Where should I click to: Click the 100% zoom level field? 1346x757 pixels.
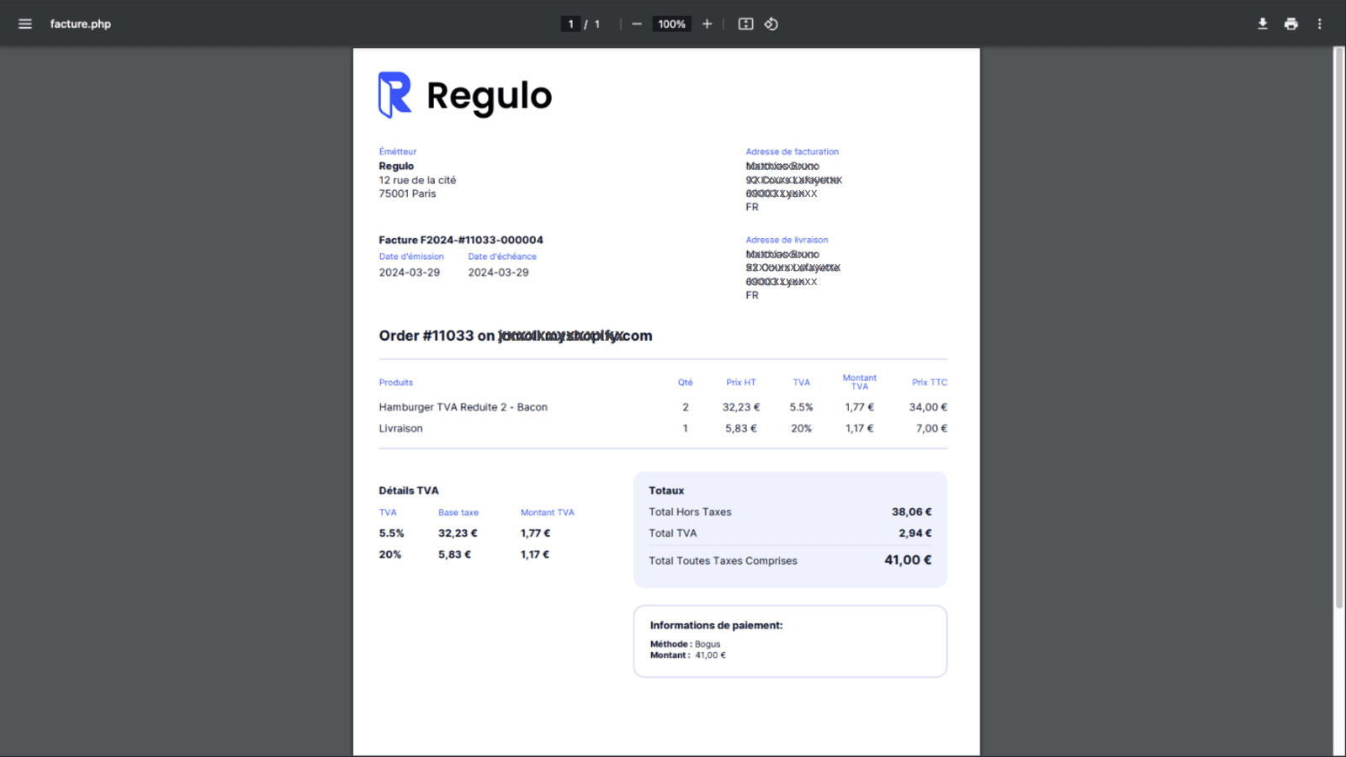[671, 24]
